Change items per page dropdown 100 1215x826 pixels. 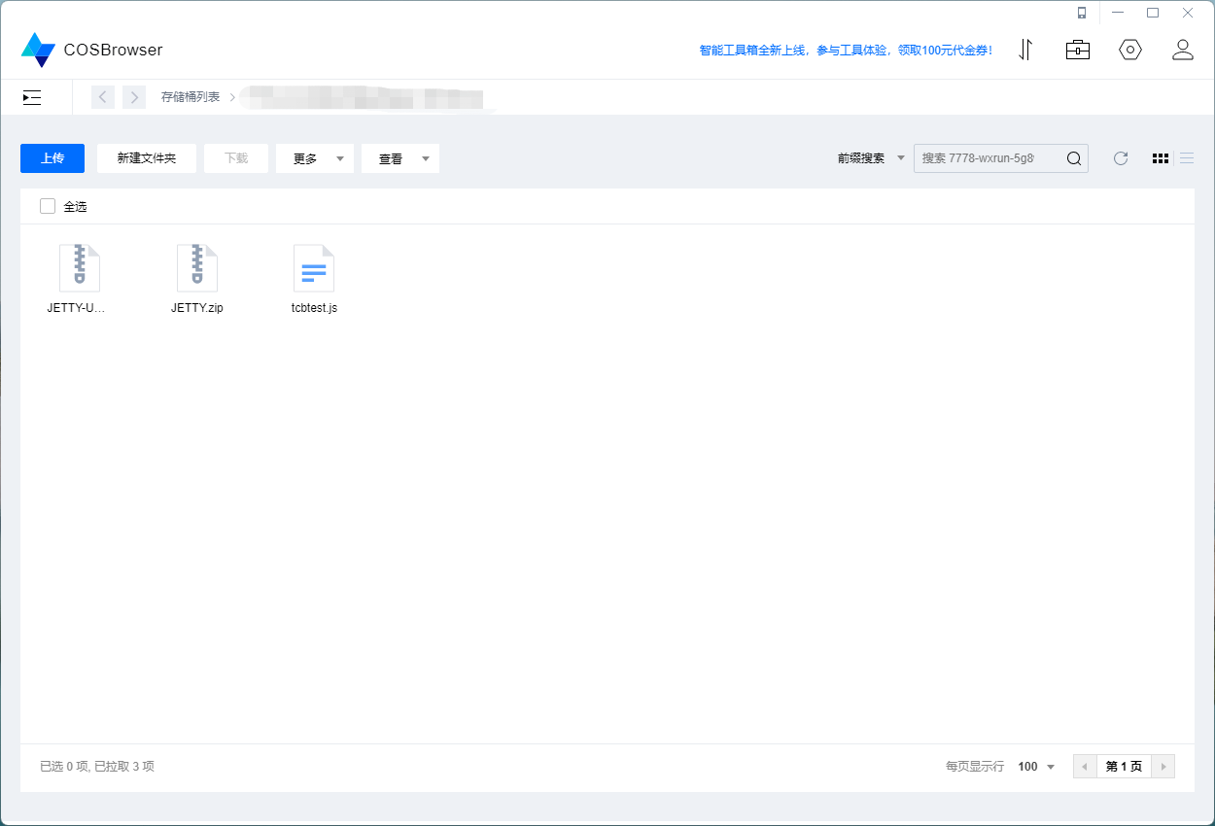pos(1036,767)
